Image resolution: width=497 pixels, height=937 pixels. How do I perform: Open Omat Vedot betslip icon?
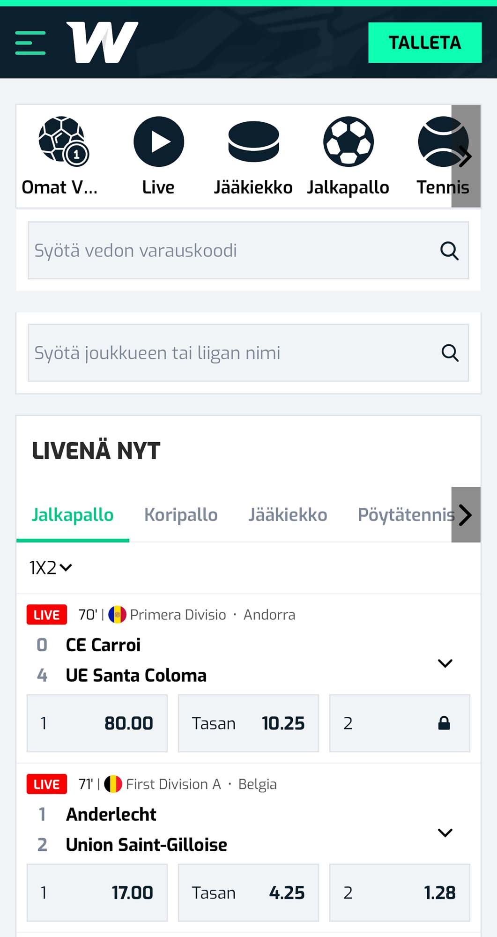[x=64, y=141]
